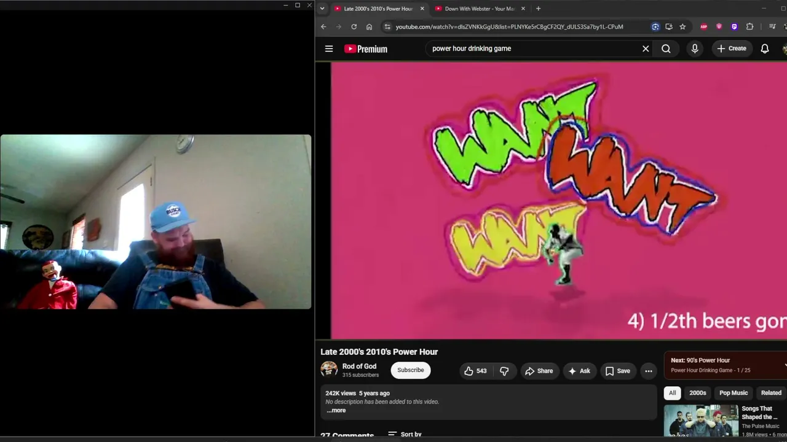Open a new browser tab

(x=538, y=9)
